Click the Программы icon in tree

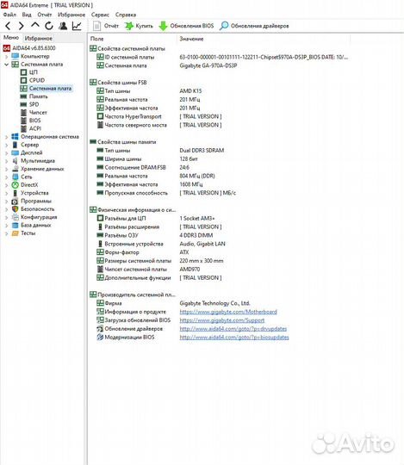[16, 201]
